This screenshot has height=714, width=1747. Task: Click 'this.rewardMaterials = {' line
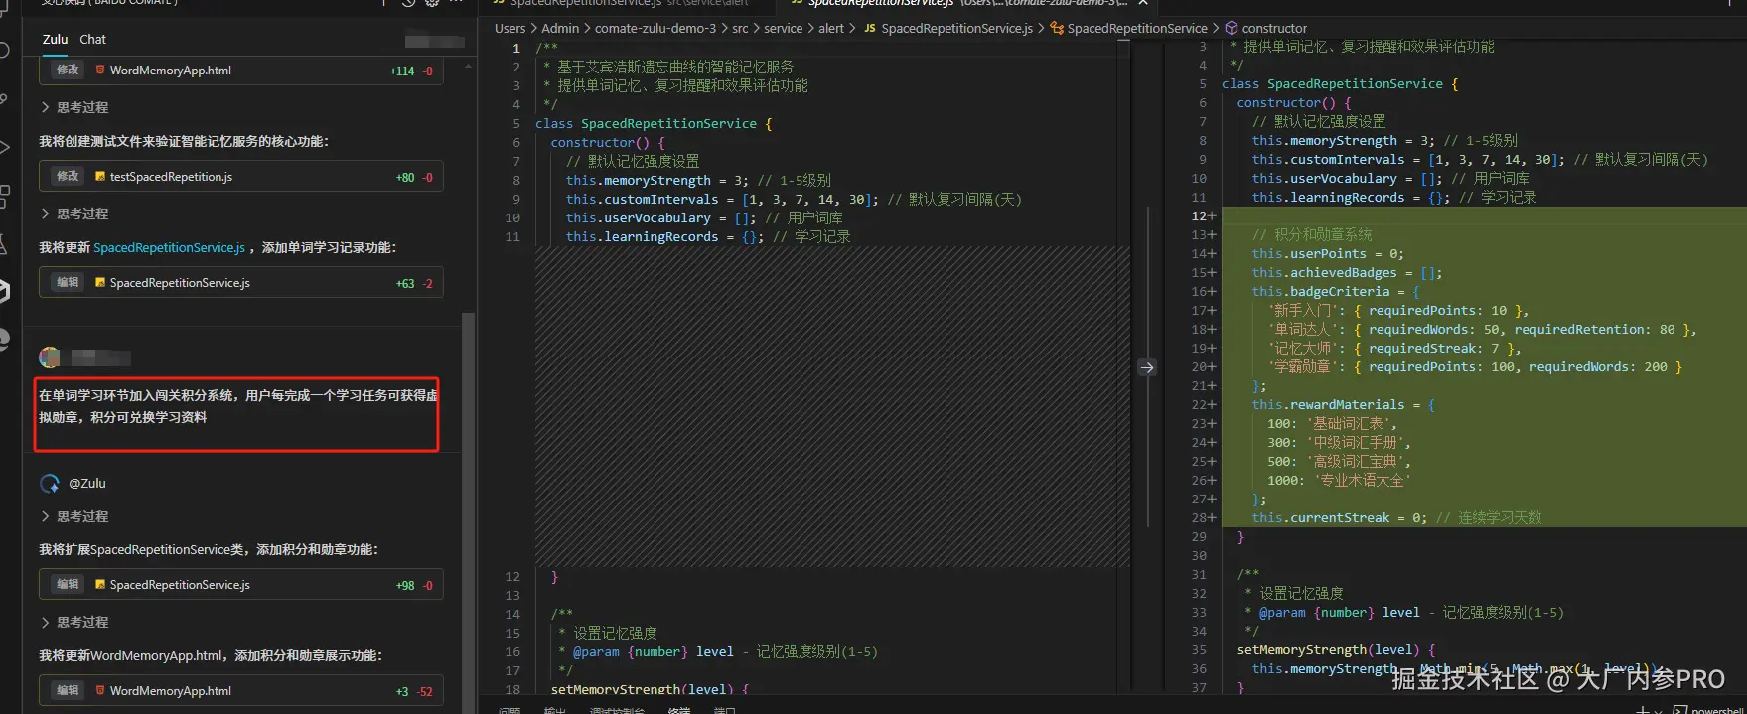1343,405
